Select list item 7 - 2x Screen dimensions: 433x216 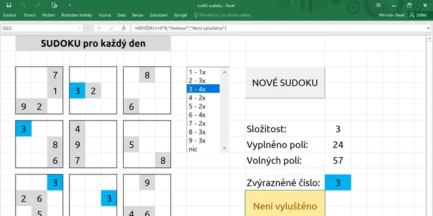tap(203, 123)
